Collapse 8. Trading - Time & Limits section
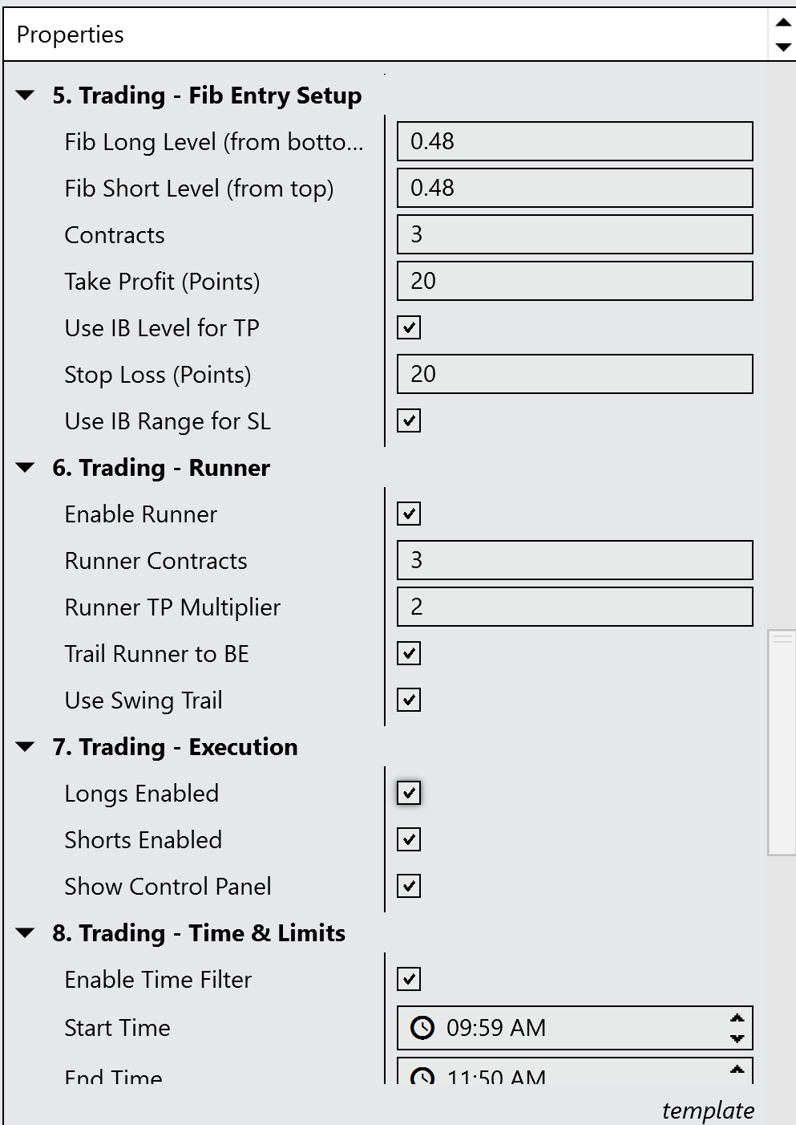Image resolution: width=796 pixels, height=1125 pixels. pyautogui.click(x=26, y=933)
